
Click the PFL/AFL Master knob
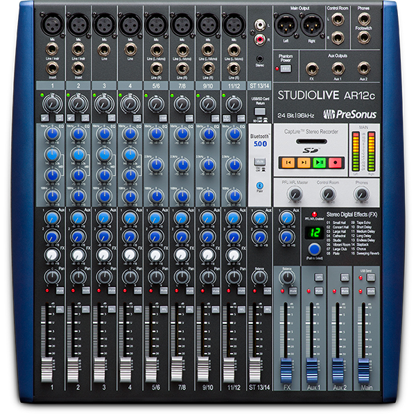click(x=295, y=193)
